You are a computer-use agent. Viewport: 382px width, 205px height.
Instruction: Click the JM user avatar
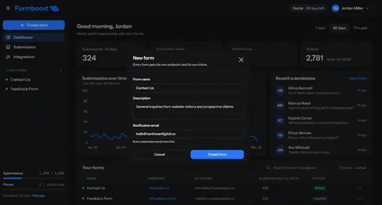[336, 8]
